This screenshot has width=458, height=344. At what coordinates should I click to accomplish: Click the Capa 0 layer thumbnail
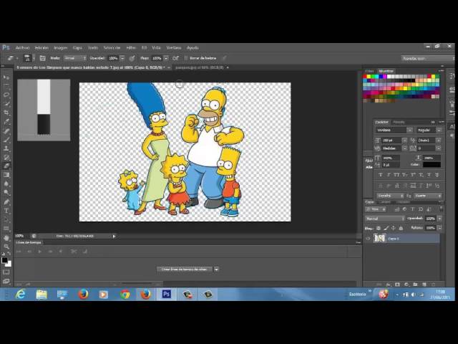coord(380,239)
